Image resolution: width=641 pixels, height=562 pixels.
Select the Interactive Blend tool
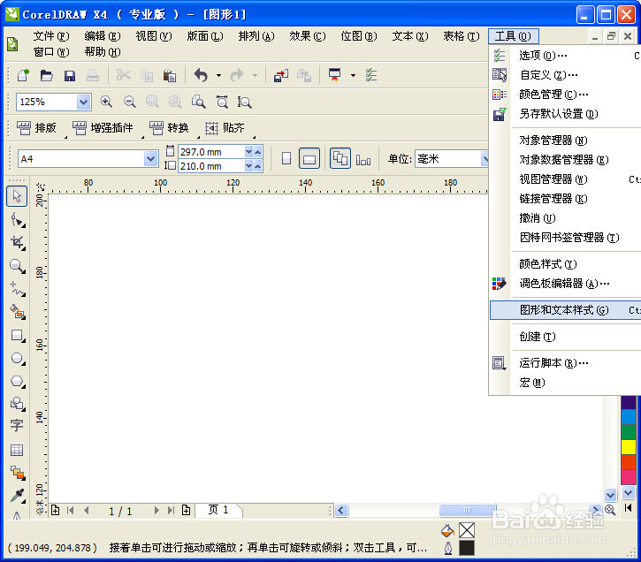point(17,473)
